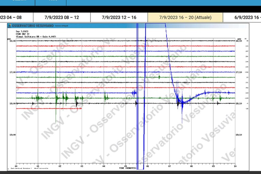Click the 19:00 UTC label on left axis
This screenshot has width=261, height=174.
tap(13, 135)
